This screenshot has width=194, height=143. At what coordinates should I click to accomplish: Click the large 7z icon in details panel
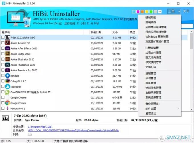pyautogui.click(x=5, y=118)
